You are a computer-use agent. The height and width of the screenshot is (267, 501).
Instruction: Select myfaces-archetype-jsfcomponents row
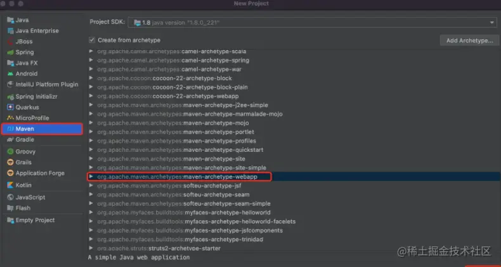294,230
